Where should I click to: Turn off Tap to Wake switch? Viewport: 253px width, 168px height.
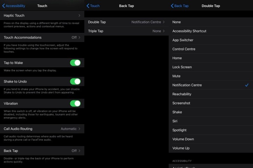click(75, 63)
